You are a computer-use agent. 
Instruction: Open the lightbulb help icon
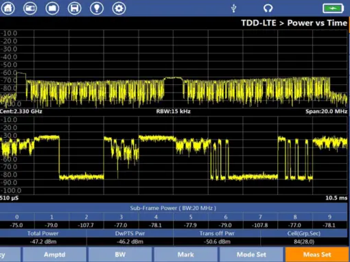coord(97,8)
